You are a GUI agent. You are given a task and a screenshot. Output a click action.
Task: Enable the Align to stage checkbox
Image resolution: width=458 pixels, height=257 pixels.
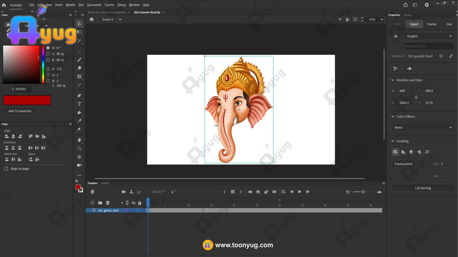pyautogui.click(x=6, y=169)
